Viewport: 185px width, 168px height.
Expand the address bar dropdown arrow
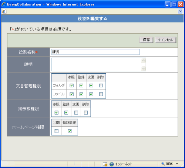[x=180, y=11]
